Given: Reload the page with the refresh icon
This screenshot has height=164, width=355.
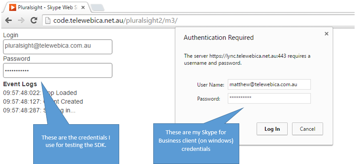Looking at the screenshot, I should pyautogui.click(x=34, y=21).
